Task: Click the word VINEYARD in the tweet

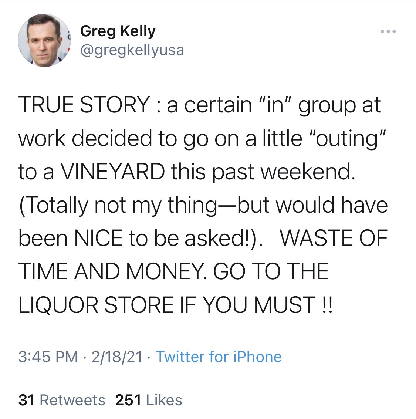Action: pyautogui.click(x=112, y=172)
